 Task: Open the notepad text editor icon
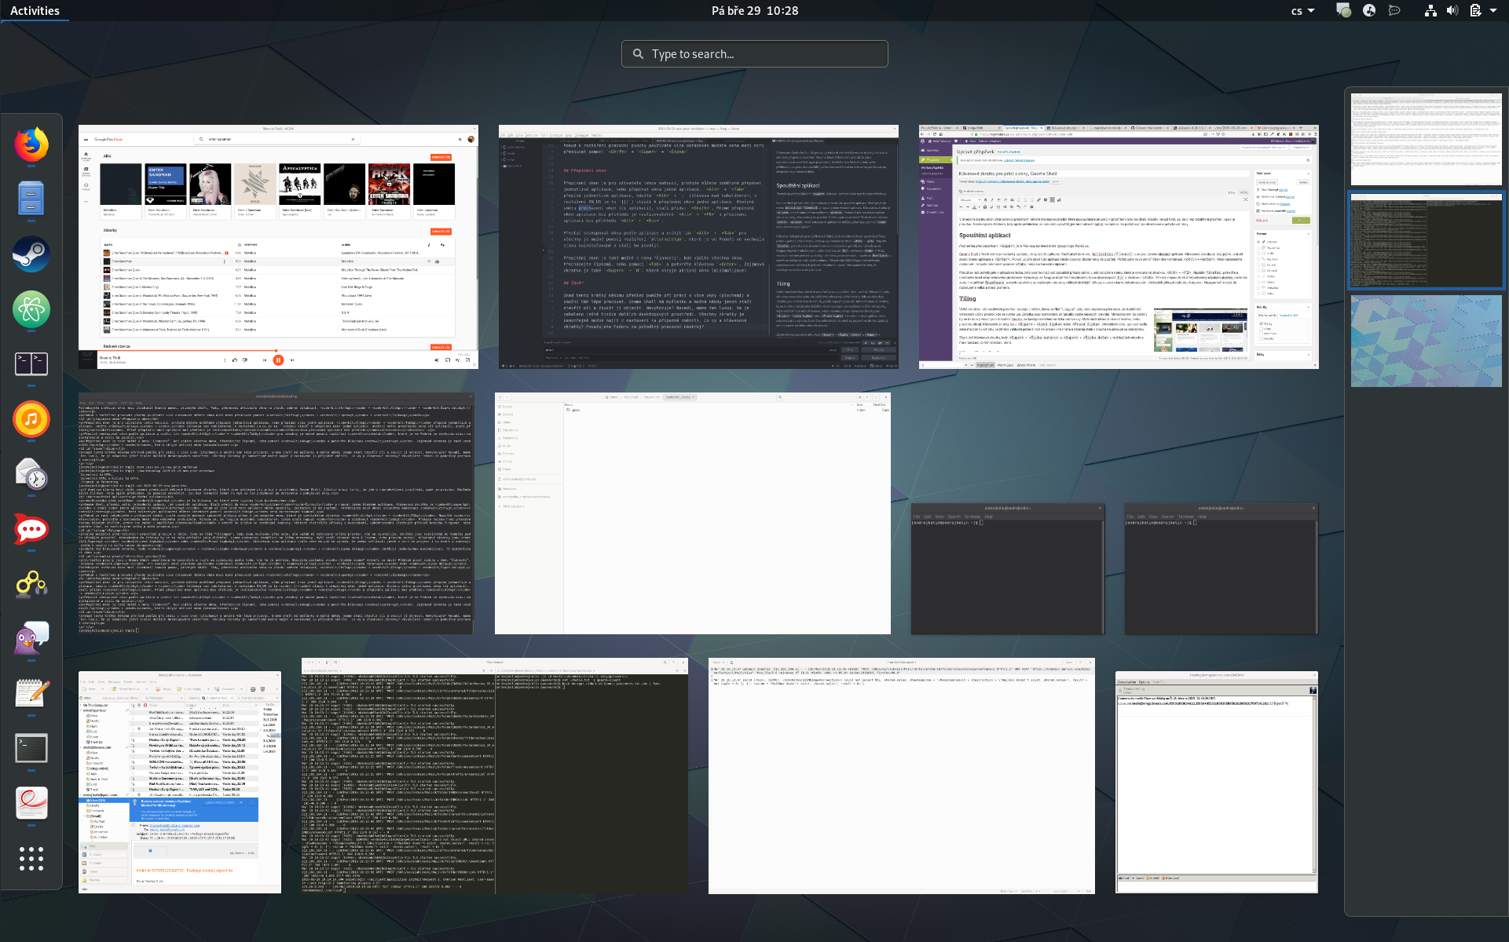pyautogui.click(x=31, y=693)
